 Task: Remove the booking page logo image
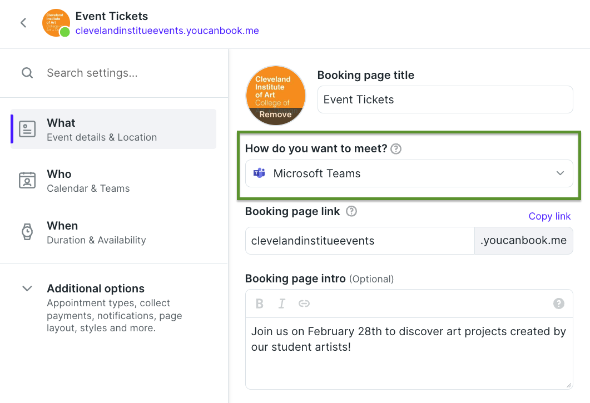275,115
